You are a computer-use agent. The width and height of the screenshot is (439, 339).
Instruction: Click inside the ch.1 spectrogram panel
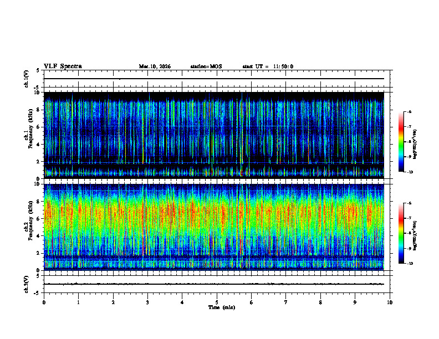[x=214, y=135]
